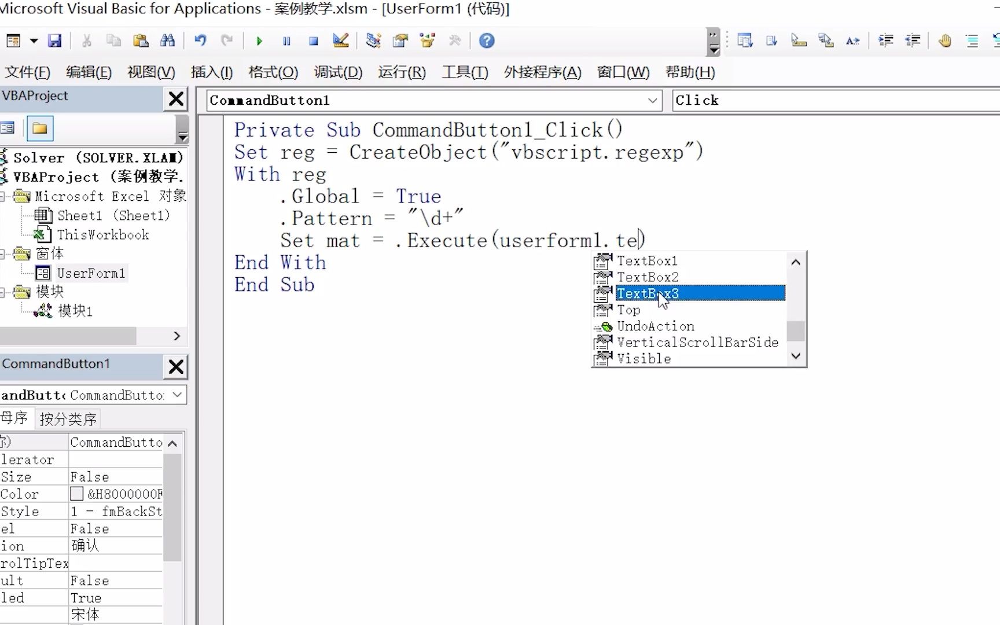Image resolution: width=1000 pixels, height=625 pixels.
Task: Switch to Microsoft Excel via first toolbar icon
Action: point(13,41)
